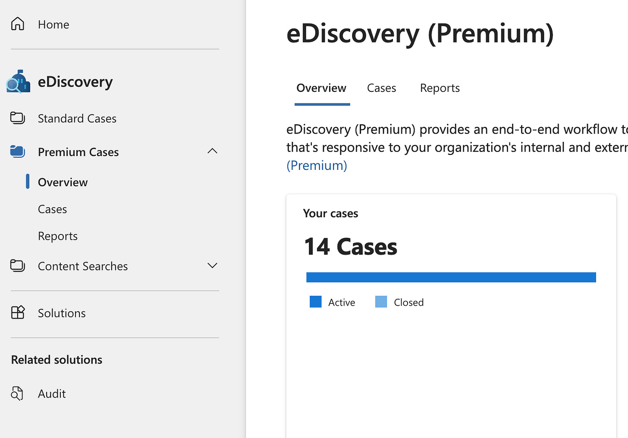
Task: Click the 'Related solutions' heading
Action: click(x=57, y=360)
